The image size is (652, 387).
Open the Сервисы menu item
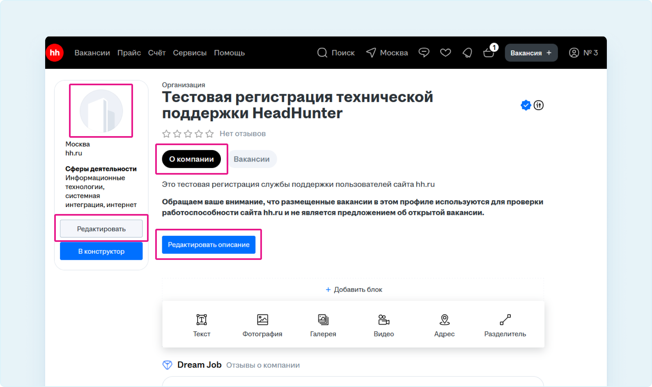coord(190,53)
